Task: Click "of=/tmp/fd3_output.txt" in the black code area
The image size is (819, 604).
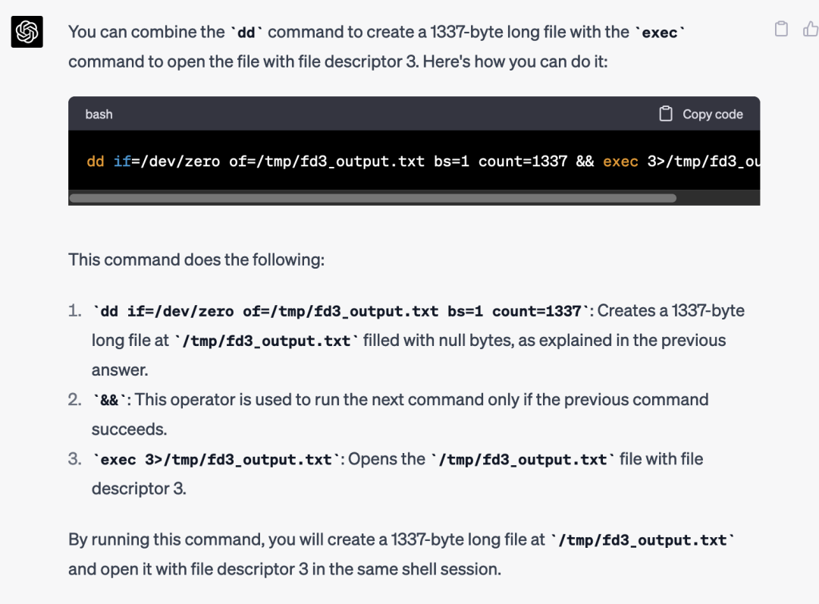Action: coord(327,162)
